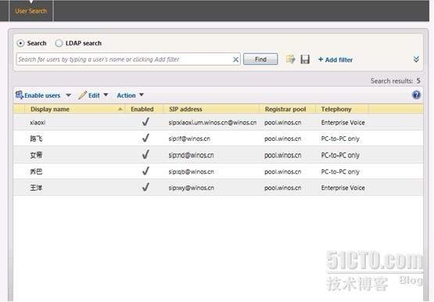Select the 王洋 user row
This screenshot has width=434, height=302.
click(218, 188)
